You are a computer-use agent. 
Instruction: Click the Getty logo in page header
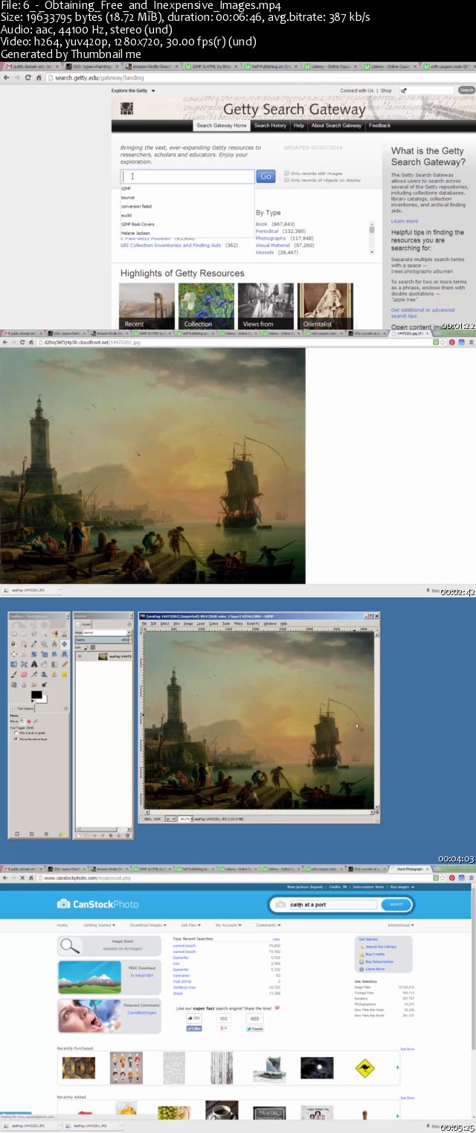(x=126, y=110)
